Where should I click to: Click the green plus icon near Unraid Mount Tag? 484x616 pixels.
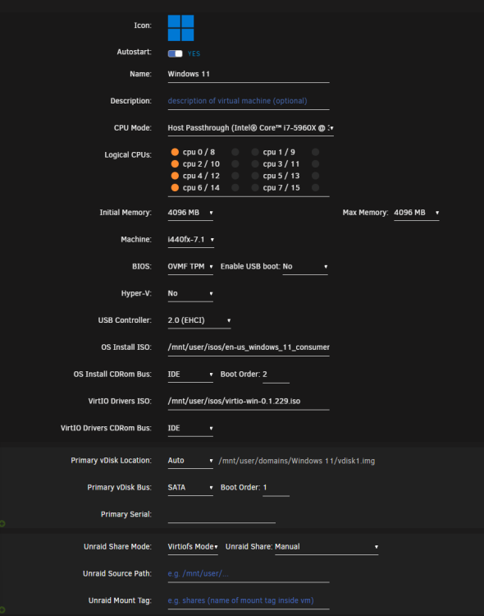(x=2, y=609)
